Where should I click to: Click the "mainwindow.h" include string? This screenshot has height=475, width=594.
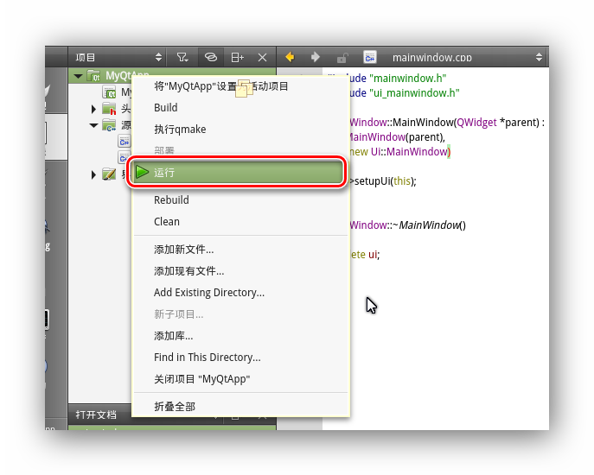(407, 79)
